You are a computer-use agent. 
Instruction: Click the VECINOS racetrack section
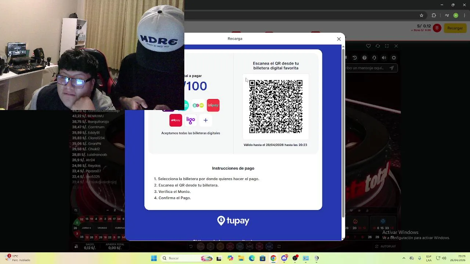102,228
